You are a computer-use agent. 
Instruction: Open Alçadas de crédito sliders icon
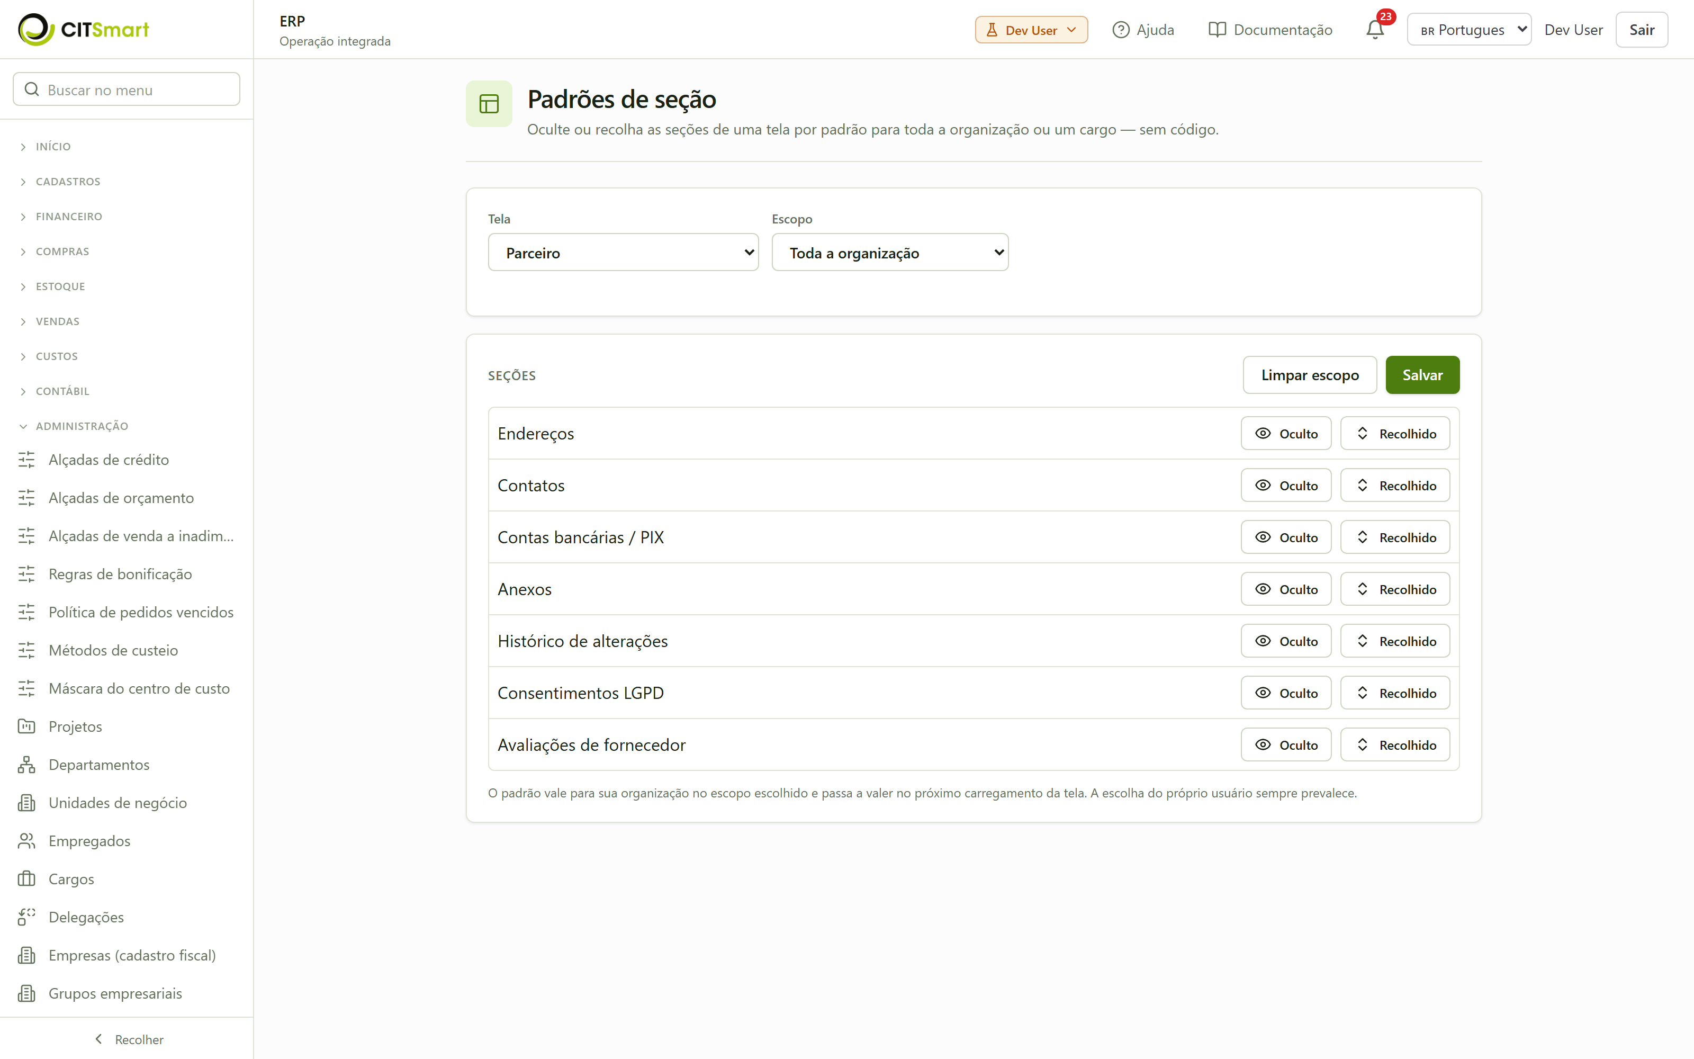pos(26,460)
